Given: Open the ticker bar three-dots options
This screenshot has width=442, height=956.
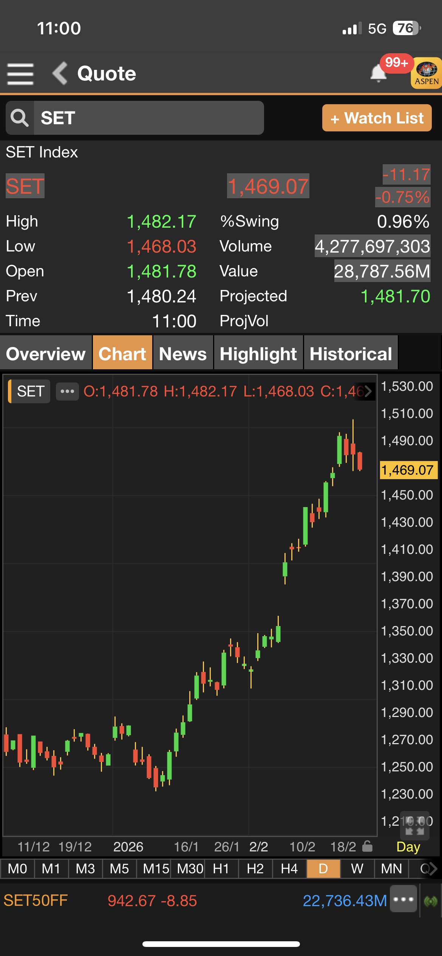Looking at the screenshot, I should [403, 900].
